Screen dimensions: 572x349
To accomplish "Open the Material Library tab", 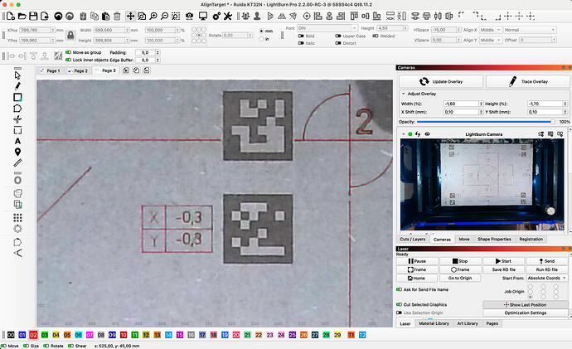I will 434,323.
